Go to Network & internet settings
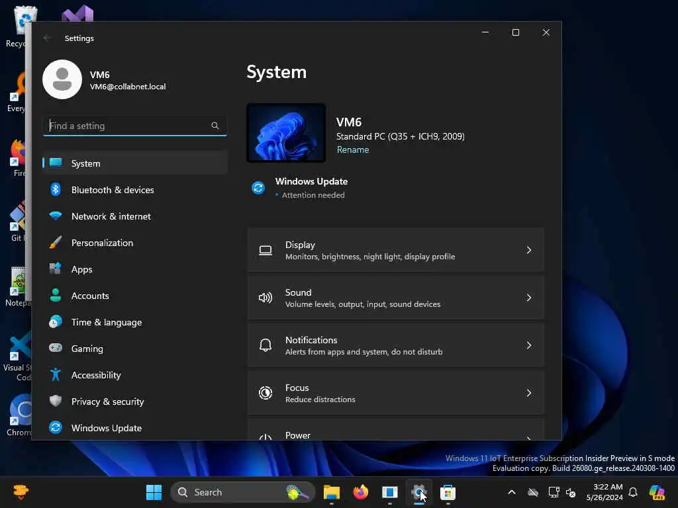The height and width of the screenshot is (508, 678). pyautogui.click(x=135, y=216)
